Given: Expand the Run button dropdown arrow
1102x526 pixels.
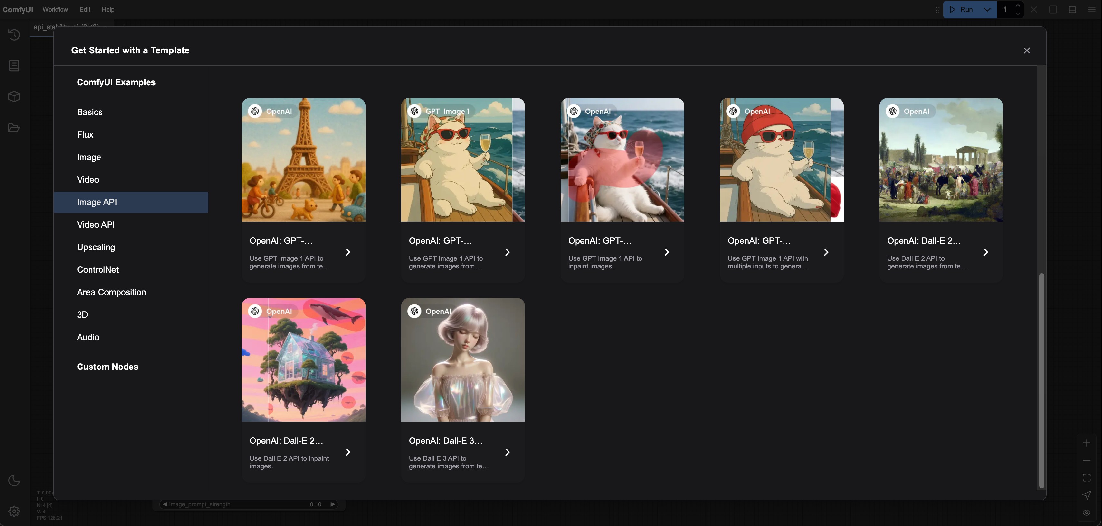Looking at the screenshot, I should (987, 9).
